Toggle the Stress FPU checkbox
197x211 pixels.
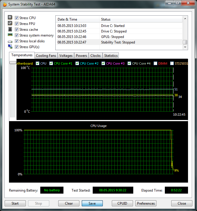[17, 23]
